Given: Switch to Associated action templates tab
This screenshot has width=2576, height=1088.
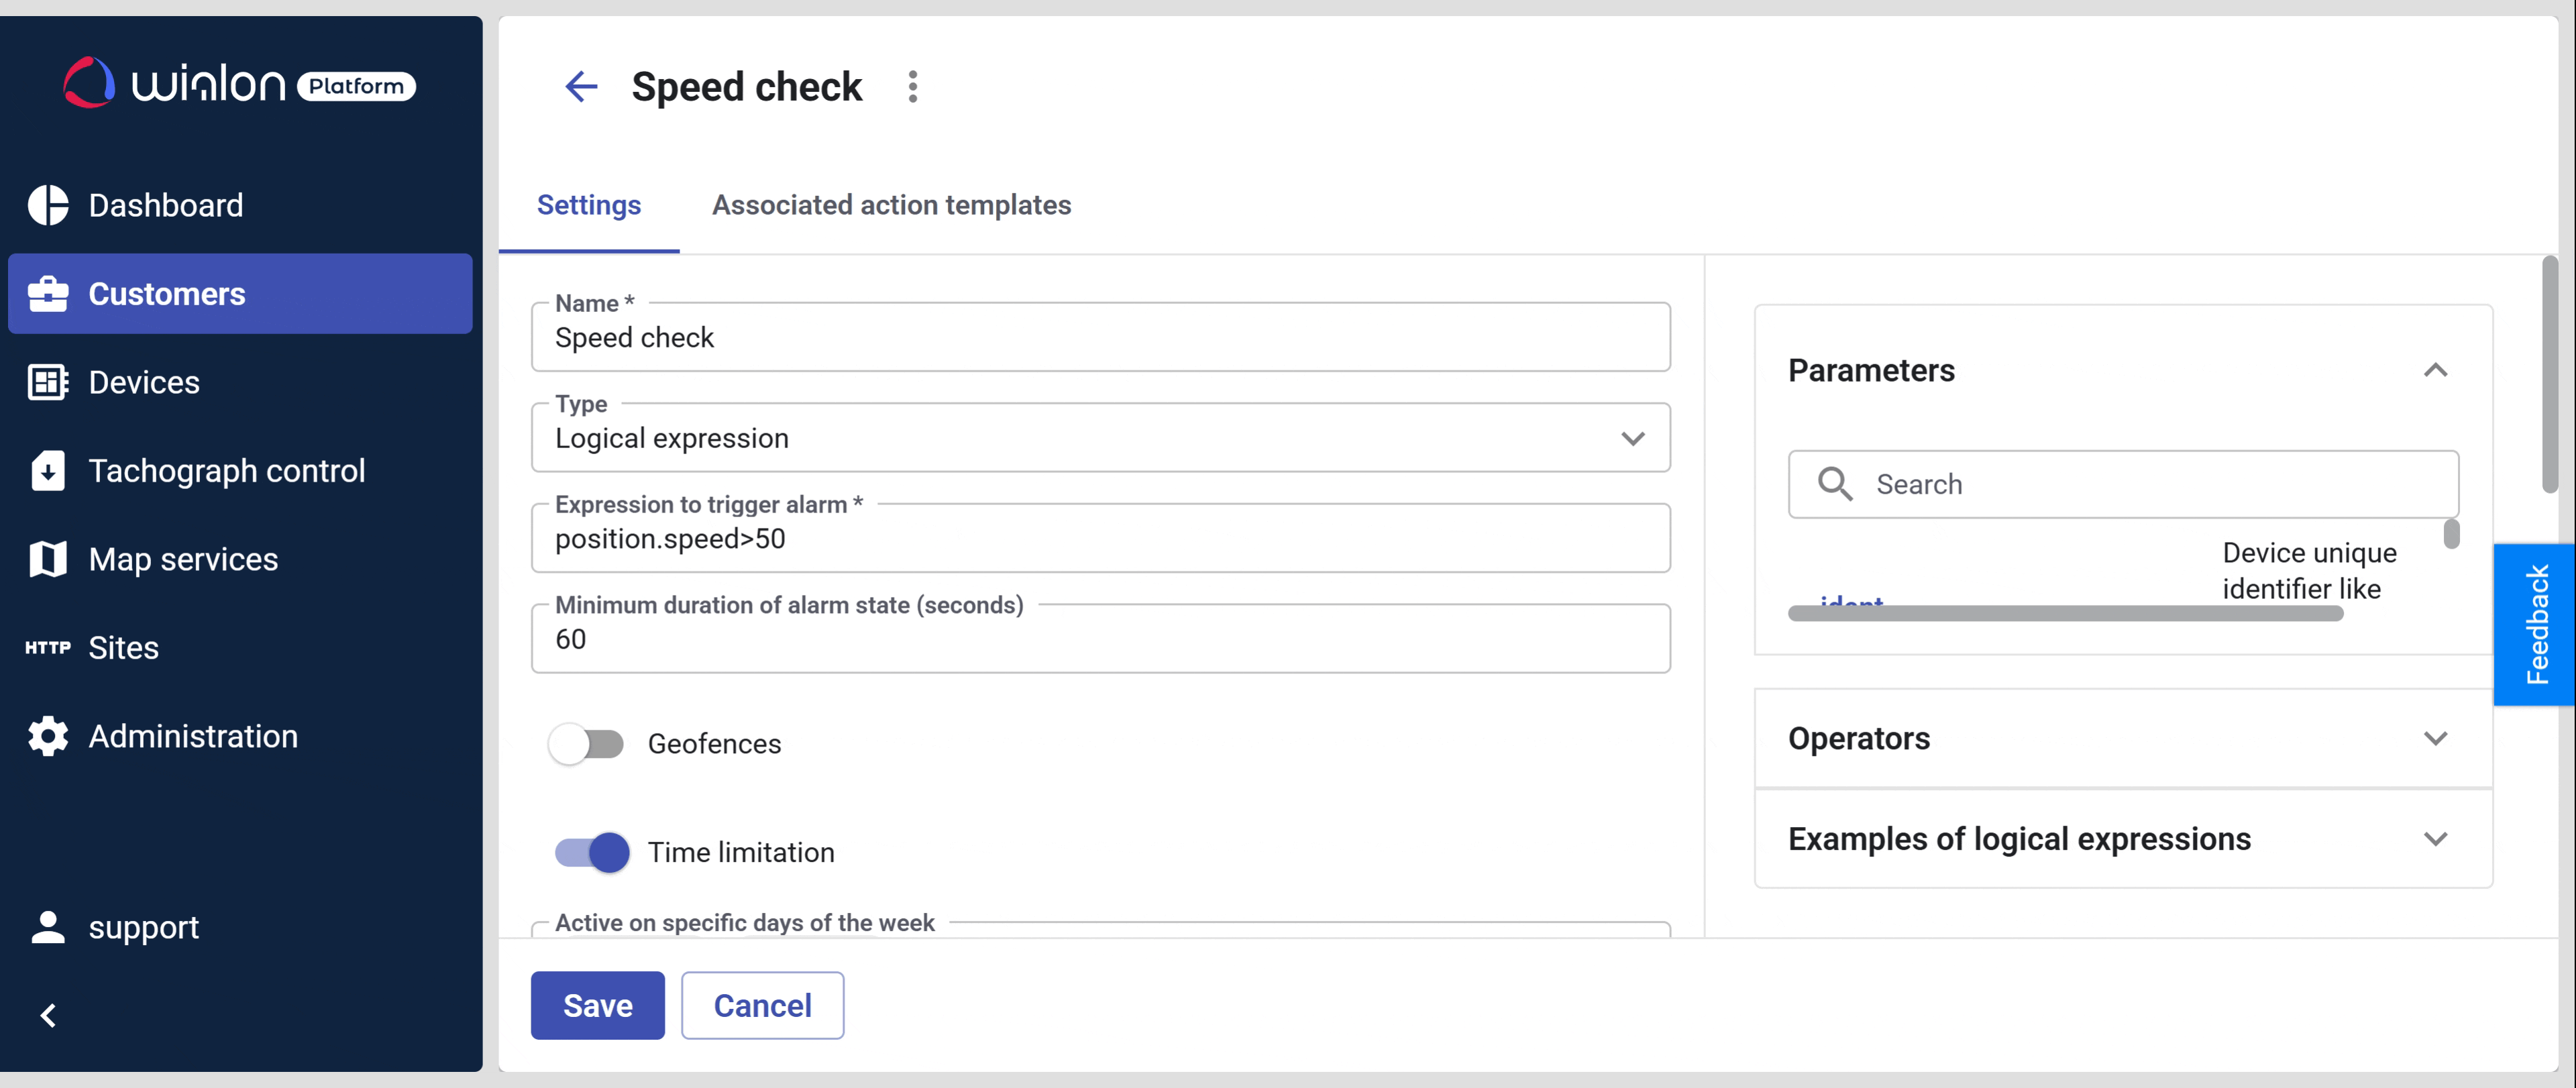Looking at the screenshot, I should click(x=891, y=205).
